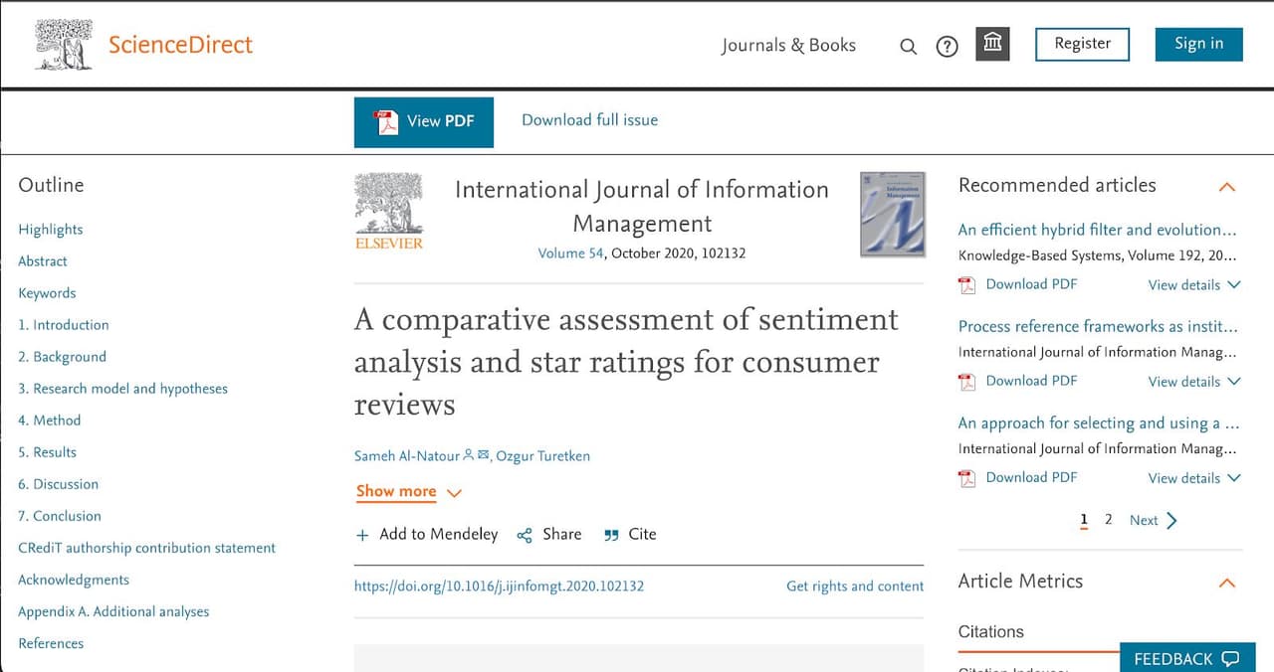The height and width of the screenshot is (672, 1274).
Task: Jump to References in the outline
Action: (51, 643)
